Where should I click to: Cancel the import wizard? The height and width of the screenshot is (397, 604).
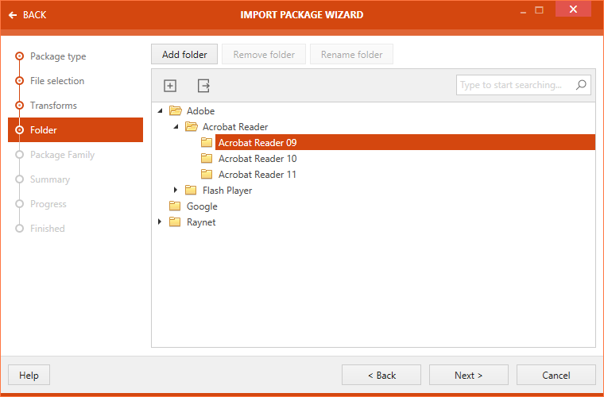(556, 375)
